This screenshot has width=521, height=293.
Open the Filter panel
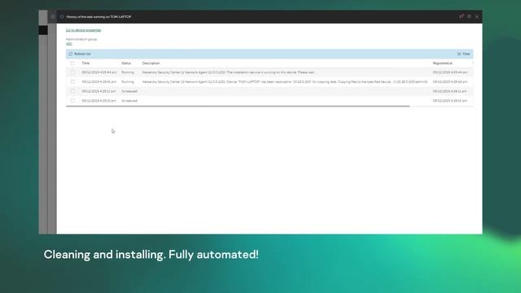463,54
